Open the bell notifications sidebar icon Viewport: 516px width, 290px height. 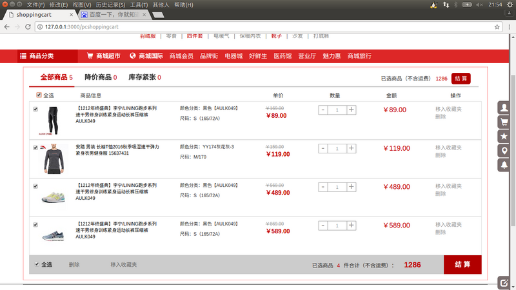(504, 165)
